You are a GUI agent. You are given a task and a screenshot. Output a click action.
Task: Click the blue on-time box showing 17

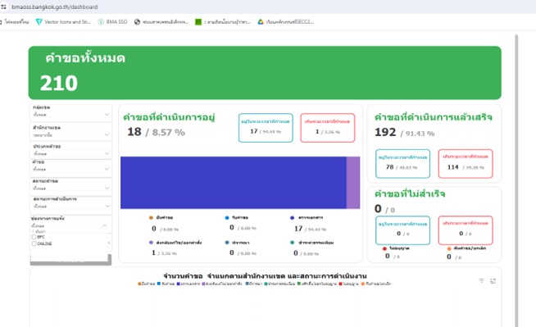(x=266, y=128)
